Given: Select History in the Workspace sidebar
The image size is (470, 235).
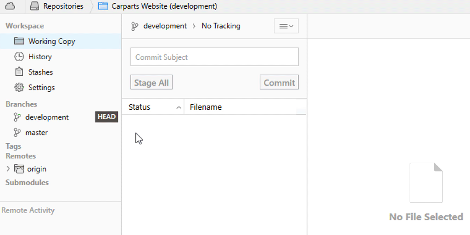Looking at the screenshot, I should click(40, 56).
